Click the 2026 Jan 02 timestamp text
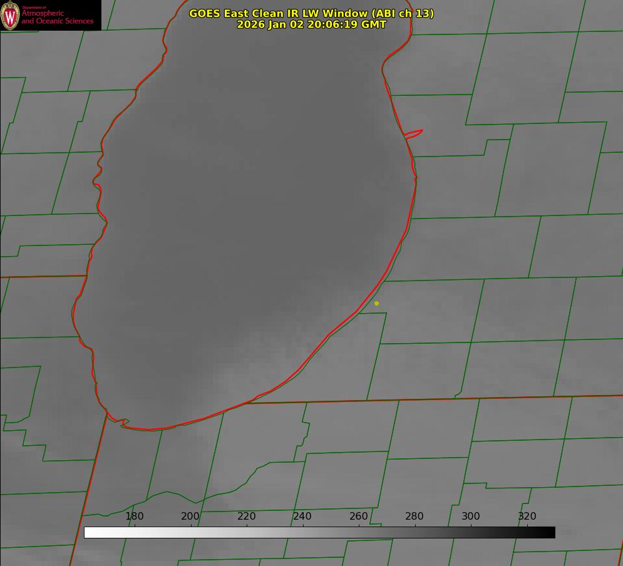The height and width of the screenshot is (566, 623). click(x=312, y=24)
